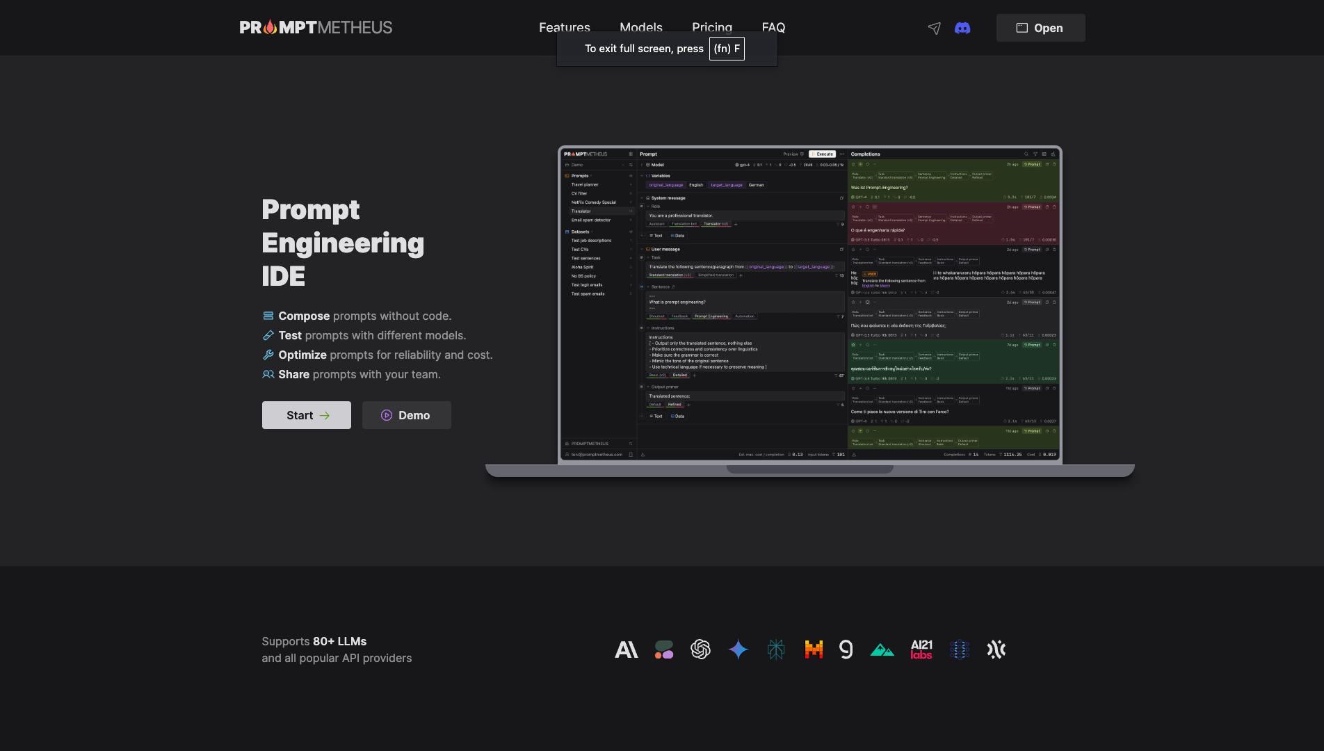Click the OpenAI knot logo
1324x751 pixels.
700,649
